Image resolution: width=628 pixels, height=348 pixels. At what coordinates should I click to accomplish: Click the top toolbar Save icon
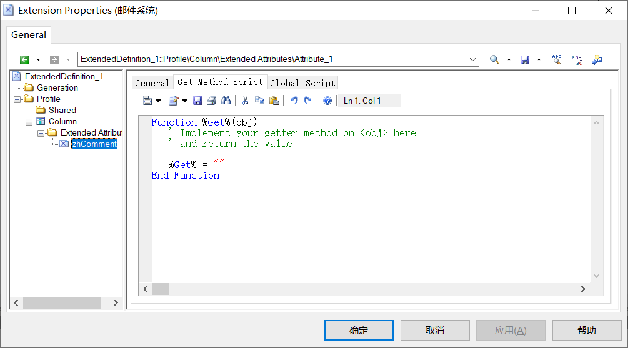tap(525, 60)
